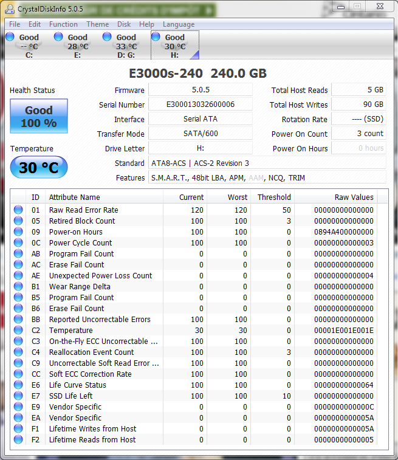Click status orb for Lifetime Reads from Host
This screenshot has height=460, width=398.
pos(18,440)
